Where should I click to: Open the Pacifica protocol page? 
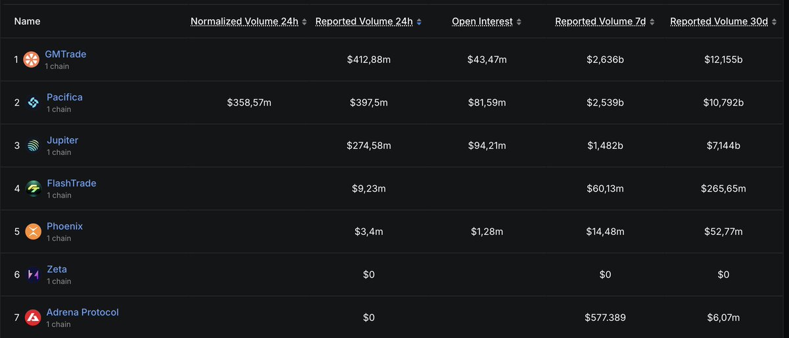tap(64, 97)
